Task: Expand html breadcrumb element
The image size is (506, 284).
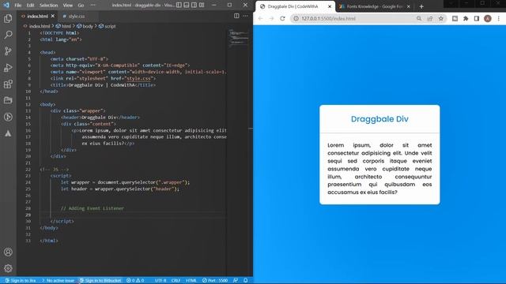Action: [63, 26]
